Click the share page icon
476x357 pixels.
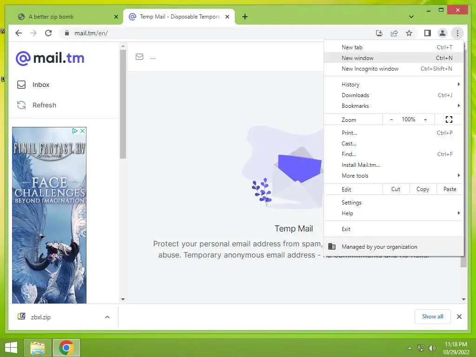pyautogui.click(x=394, y=33)
